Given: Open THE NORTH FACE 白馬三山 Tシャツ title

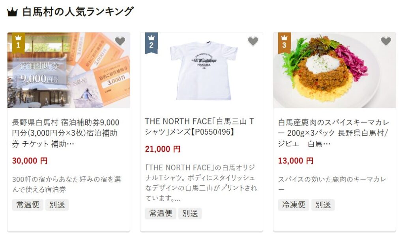Looking at the screenshot, I should pos(199,126).
